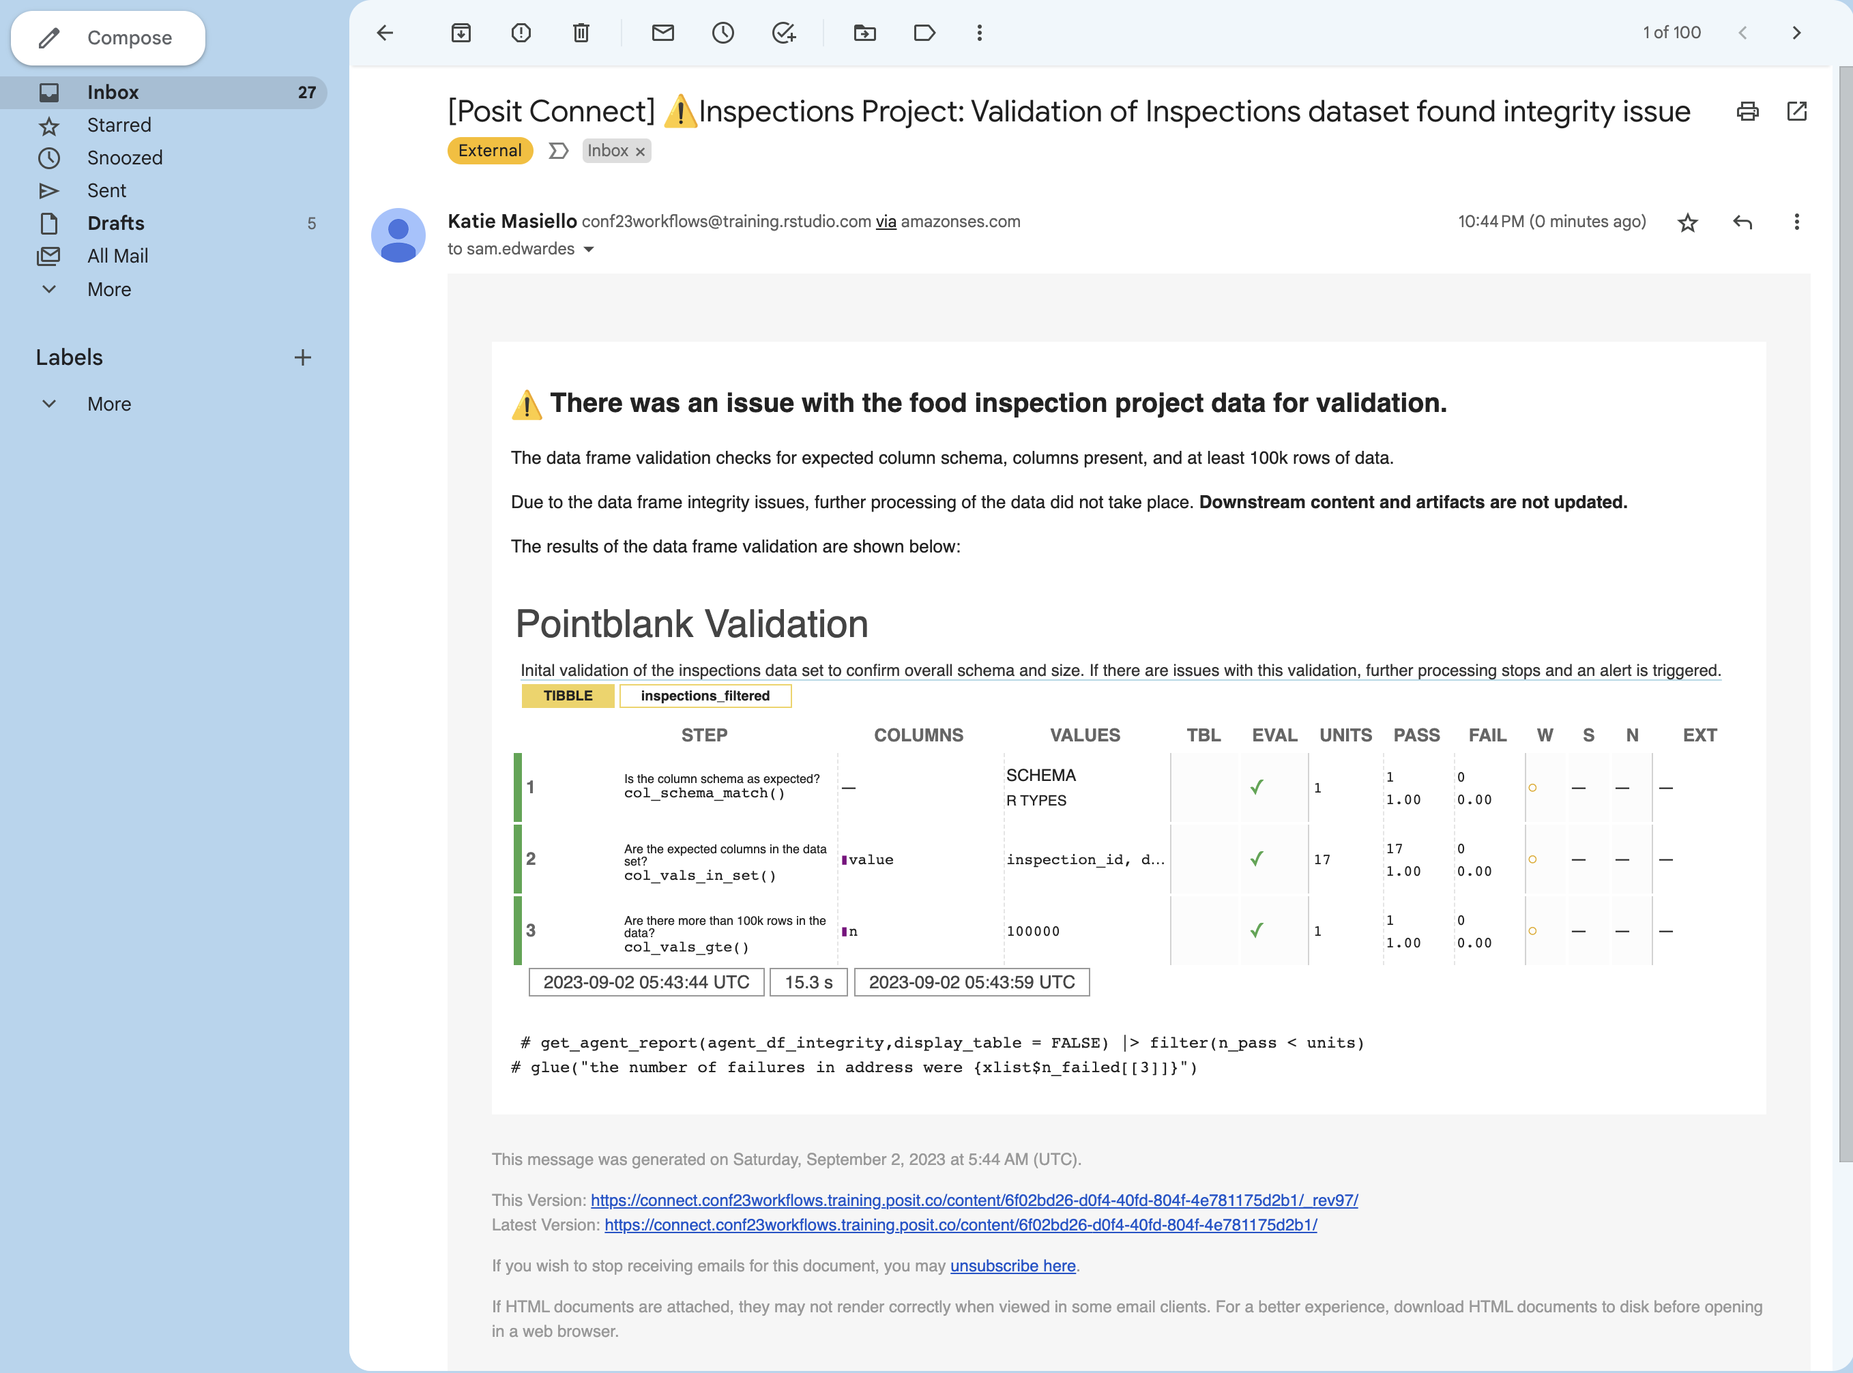Toggle the importance marker next to External
The image size is (1853, 1373).
coord(558,151)
